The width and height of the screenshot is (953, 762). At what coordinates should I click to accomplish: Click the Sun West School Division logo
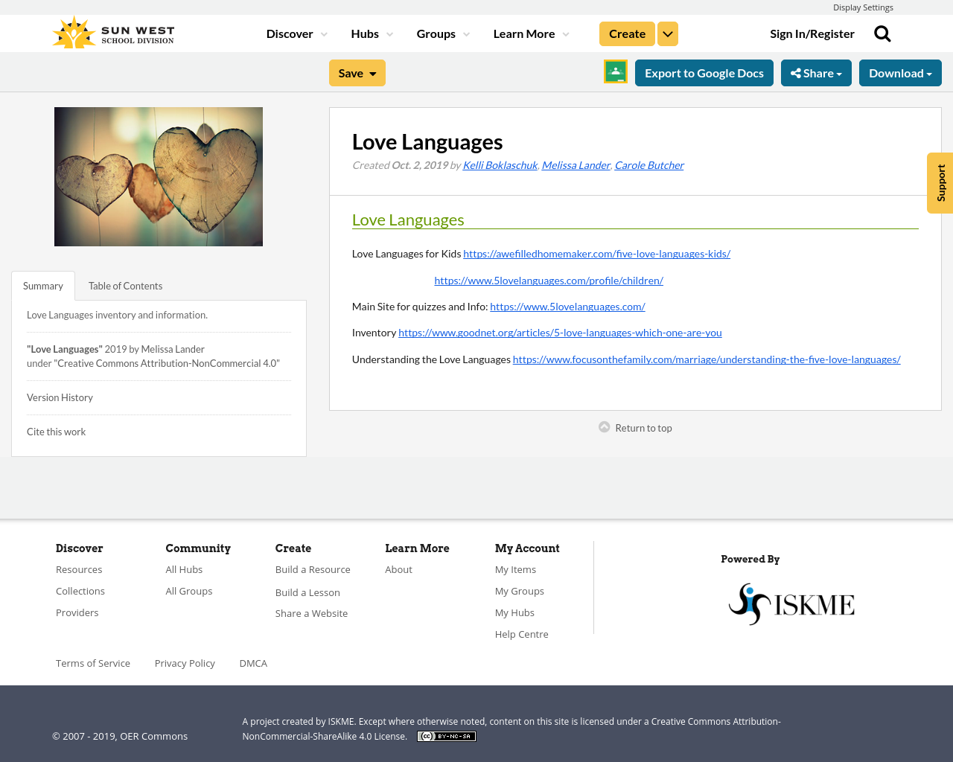112,31
